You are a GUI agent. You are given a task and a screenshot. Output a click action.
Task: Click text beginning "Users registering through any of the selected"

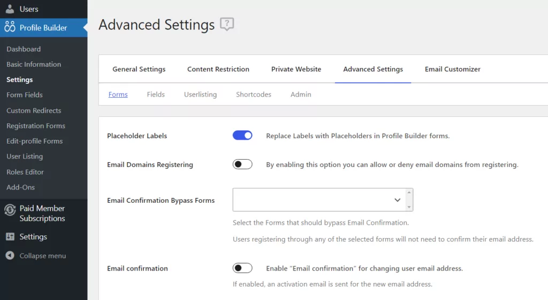pyautogui.click(x=383, y=239)
